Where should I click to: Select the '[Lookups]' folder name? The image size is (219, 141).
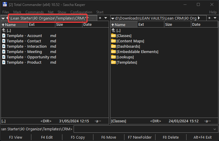point(125,57)
